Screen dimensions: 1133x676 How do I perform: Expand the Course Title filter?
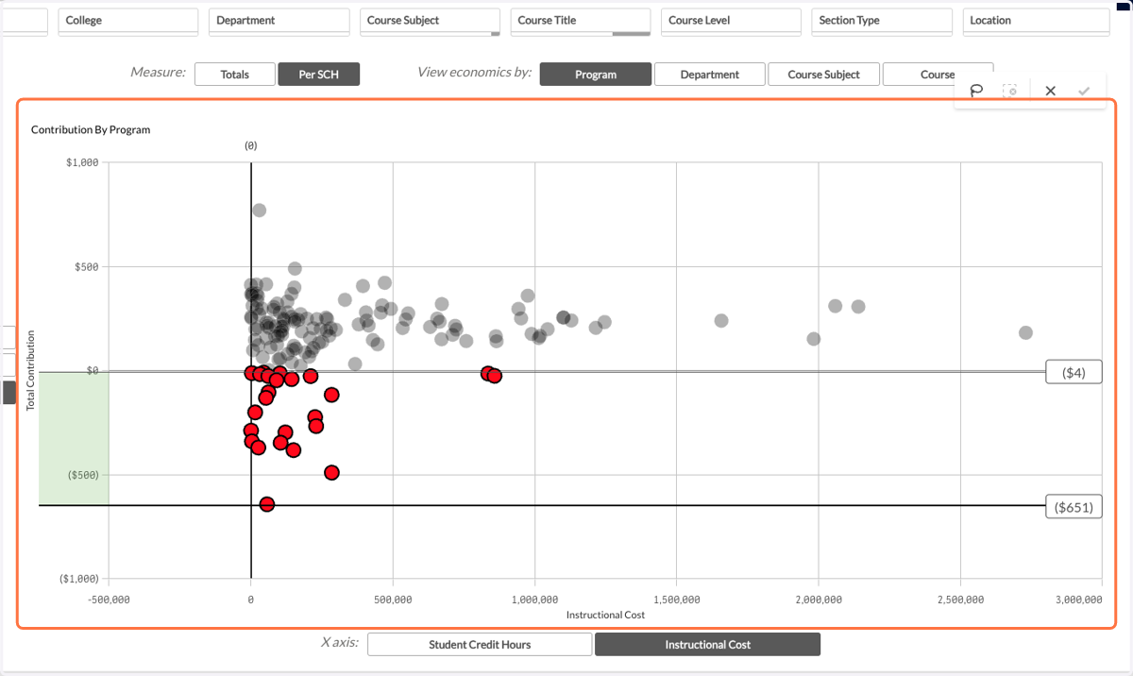pyautogui.click(x=581, y=21)
